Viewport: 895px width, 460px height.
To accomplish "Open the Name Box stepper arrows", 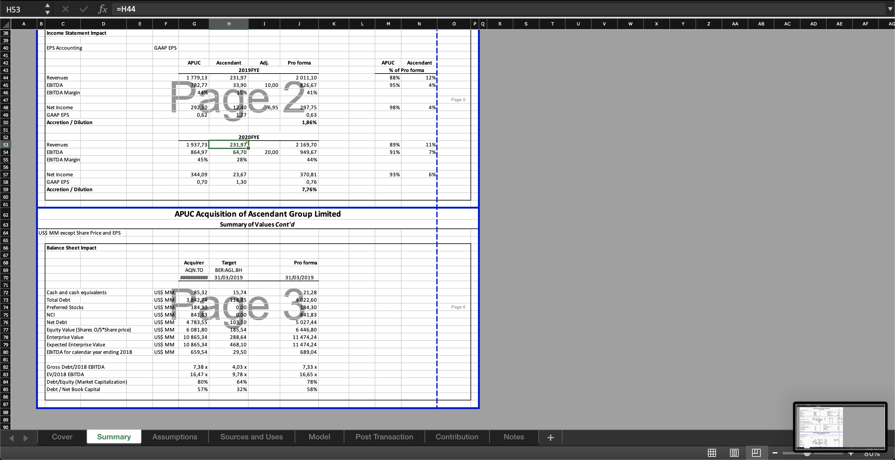I will 48,9.
